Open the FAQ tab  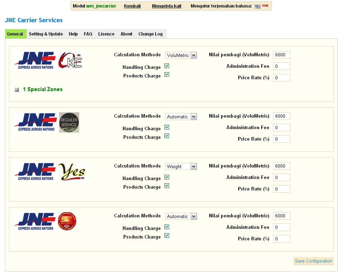(x=88, y=34)
